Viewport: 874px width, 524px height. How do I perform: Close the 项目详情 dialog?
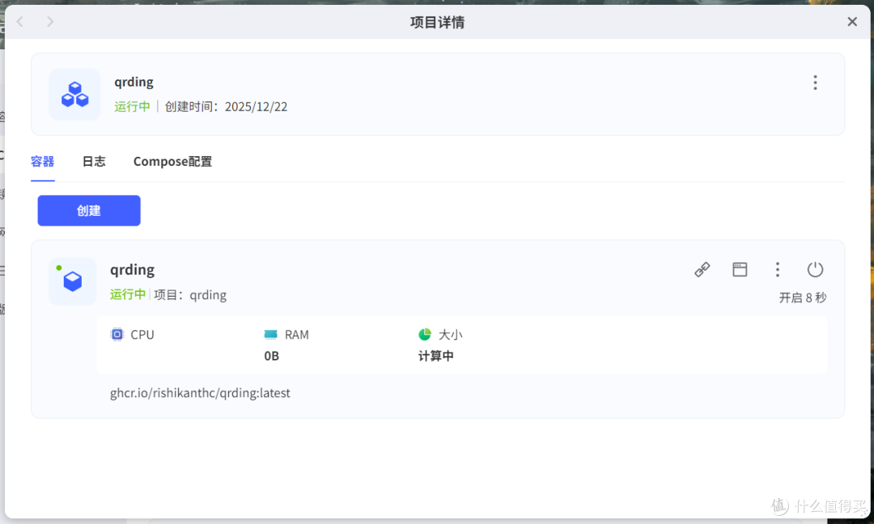tap(851, 22)
